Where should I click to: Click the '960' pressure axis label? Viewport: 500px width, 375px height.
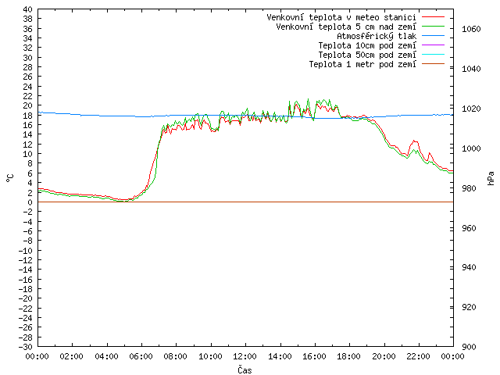click(469, 228)
